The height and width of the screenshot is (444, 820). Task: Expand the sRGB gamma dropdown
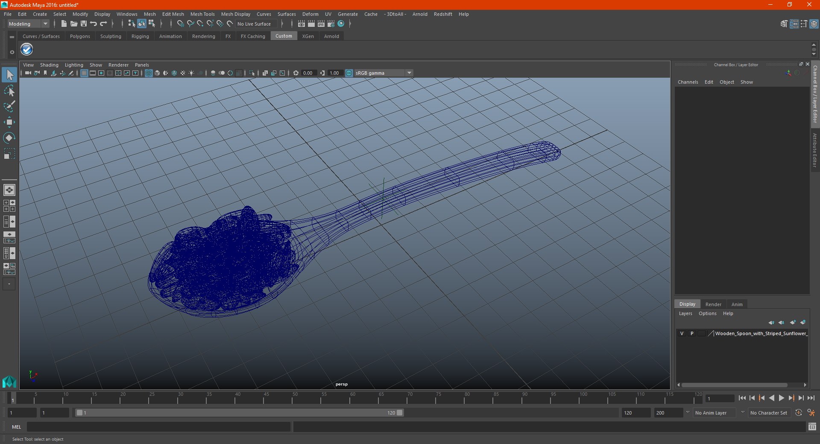[409, 73]
